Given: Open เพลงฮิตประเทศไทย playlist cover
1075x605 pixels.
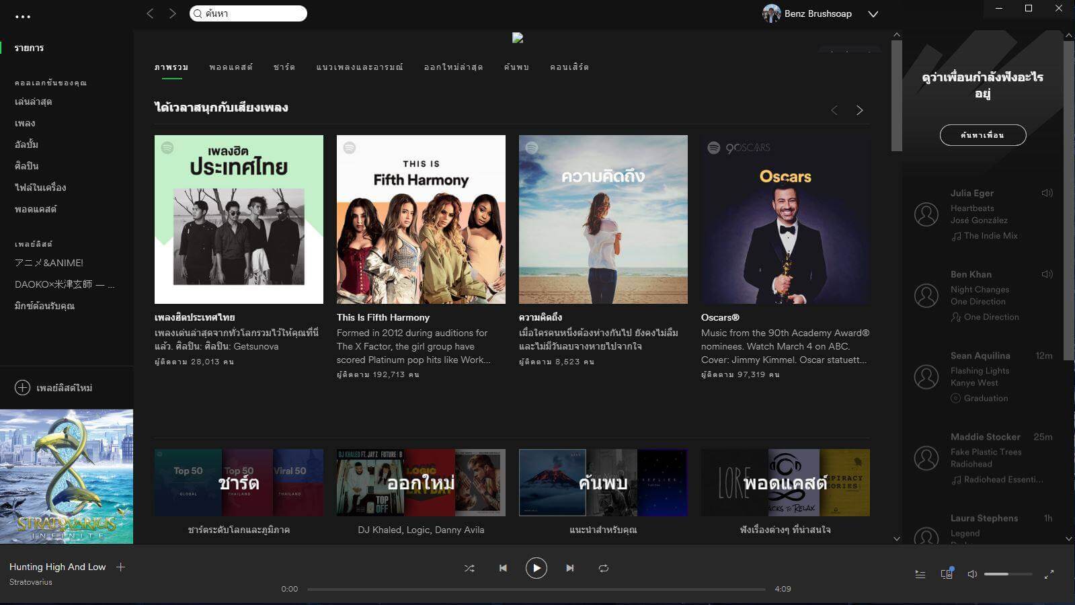Looking at the screenshot, I should [x=239, y=219].
